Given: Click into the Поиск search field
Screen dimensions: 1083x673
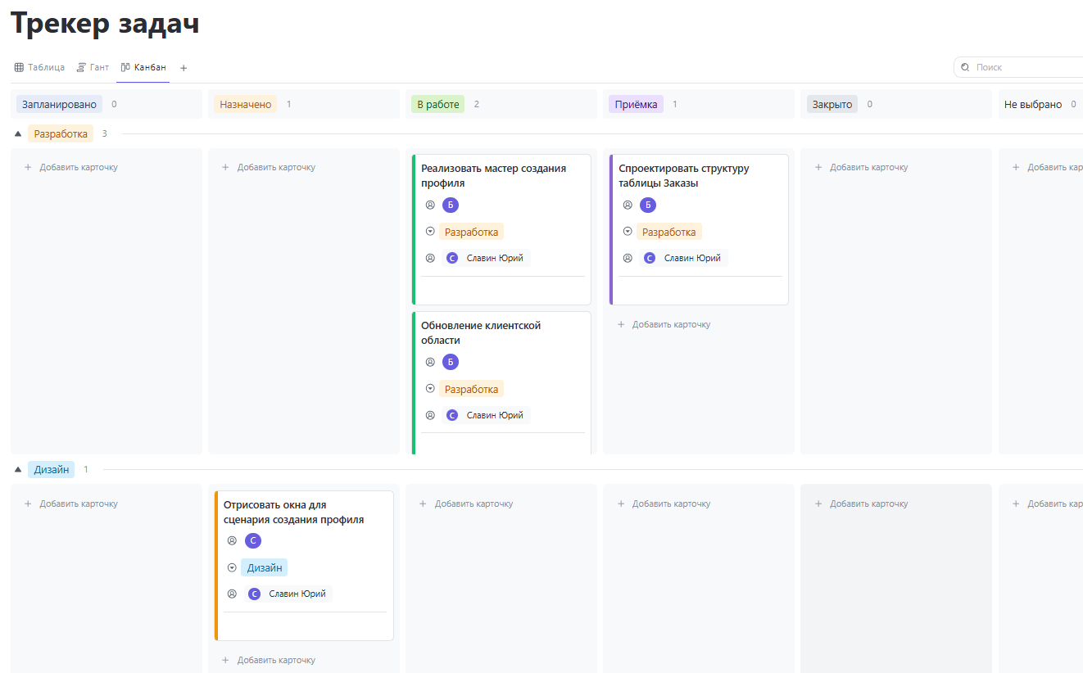Looking at the screenshot, I should pyautogui.click(x=1024, y=68).
